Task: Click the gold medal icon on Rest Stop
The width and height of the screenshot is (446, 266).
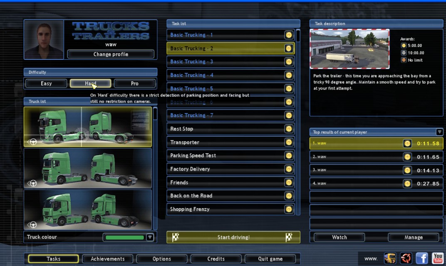Action: click(289, 129)
